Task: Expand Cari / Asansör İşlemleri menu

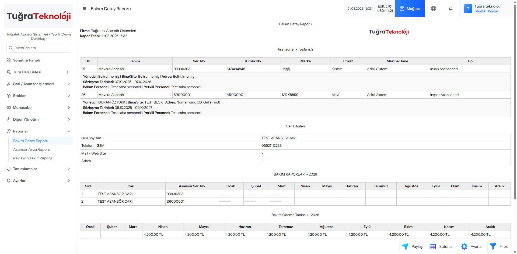Action: (x=39, y=84)
